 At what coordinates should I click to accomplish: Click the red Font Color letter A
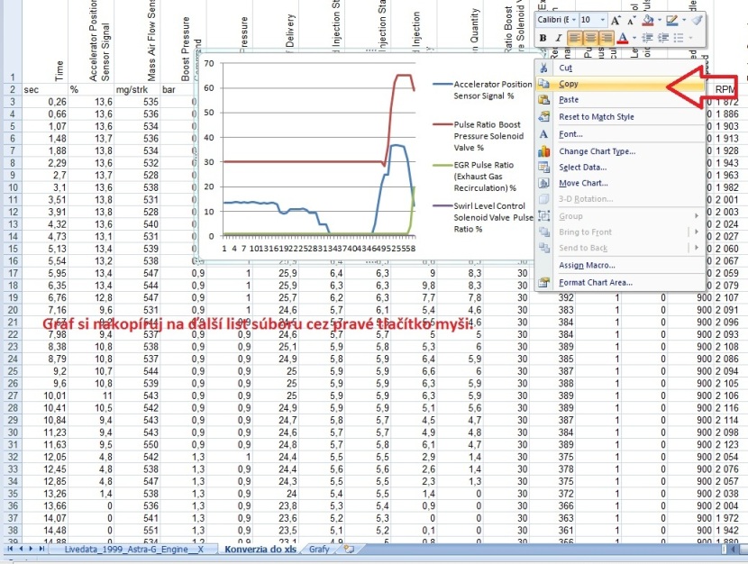point(623,38)
